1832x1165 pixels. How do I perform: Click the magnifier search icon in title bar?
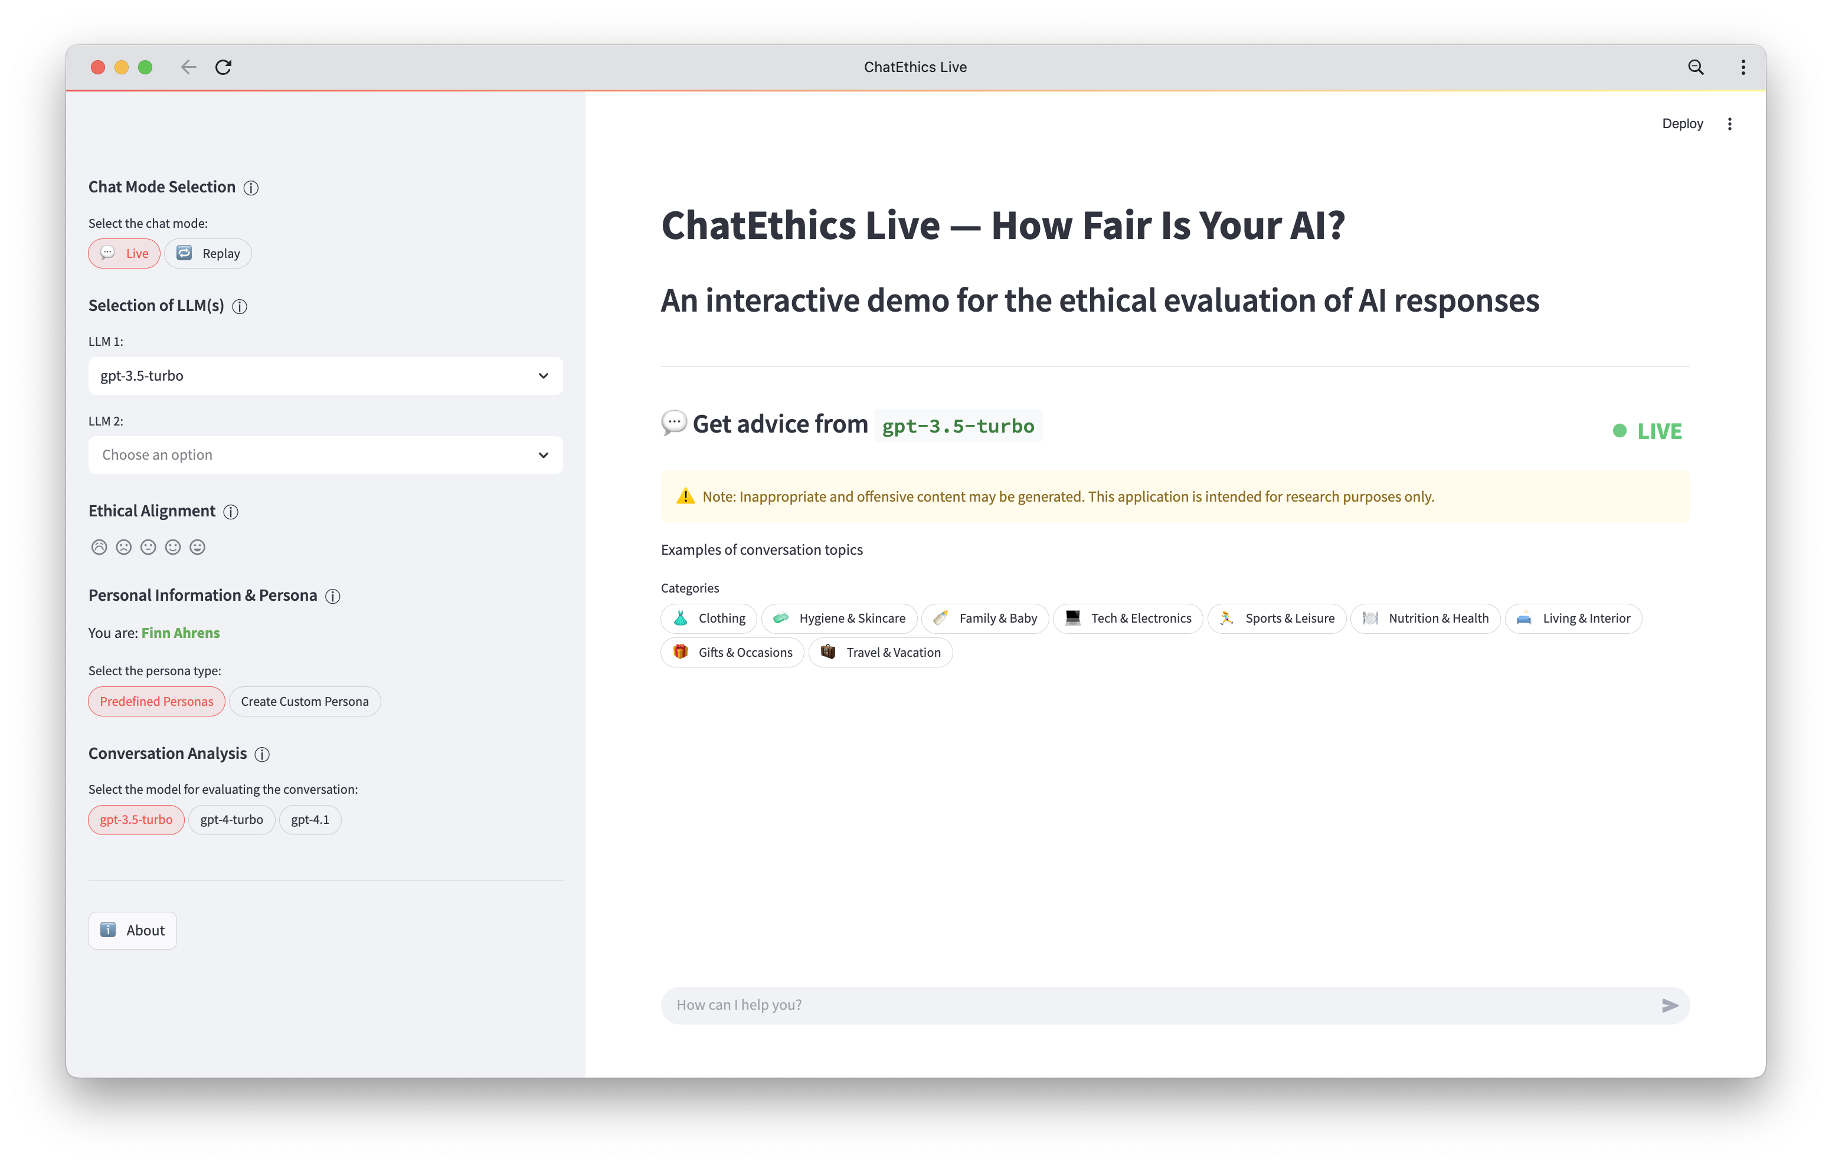(1696, 67)
